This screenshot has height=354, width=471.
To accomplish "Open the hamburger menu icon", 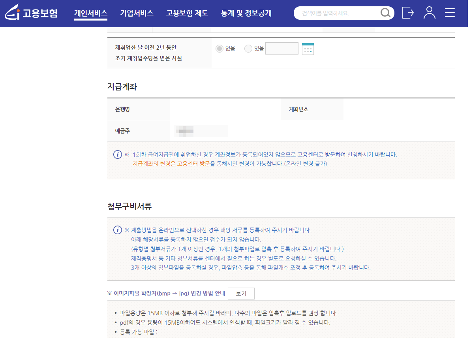I will (x=449, y=13).
